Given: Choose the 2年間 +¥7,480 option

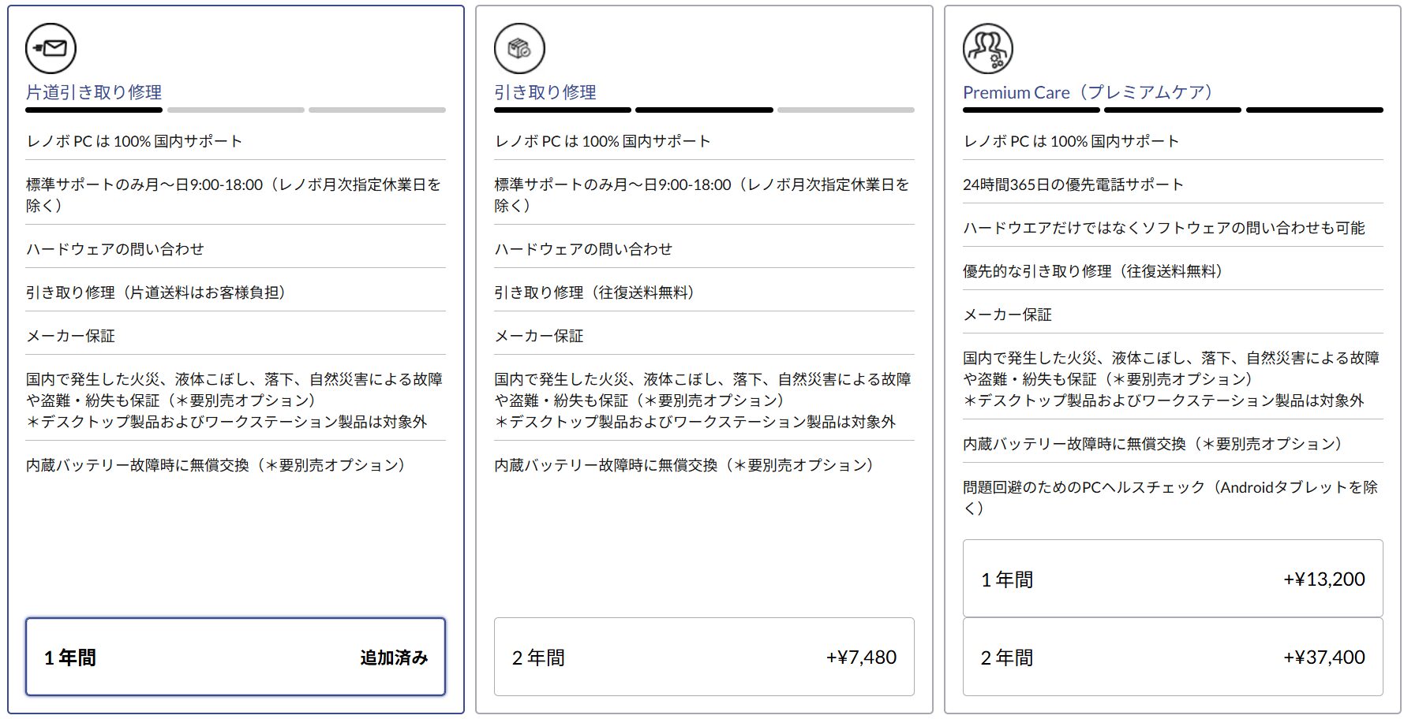Looking at the screenshot, I should tap(704, 657).
